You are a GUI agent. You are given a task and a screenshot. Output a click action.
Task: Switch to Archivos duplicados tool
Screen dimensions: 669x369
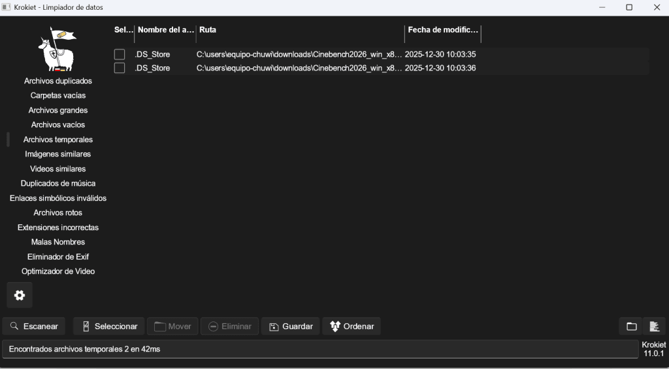(58, 81)
